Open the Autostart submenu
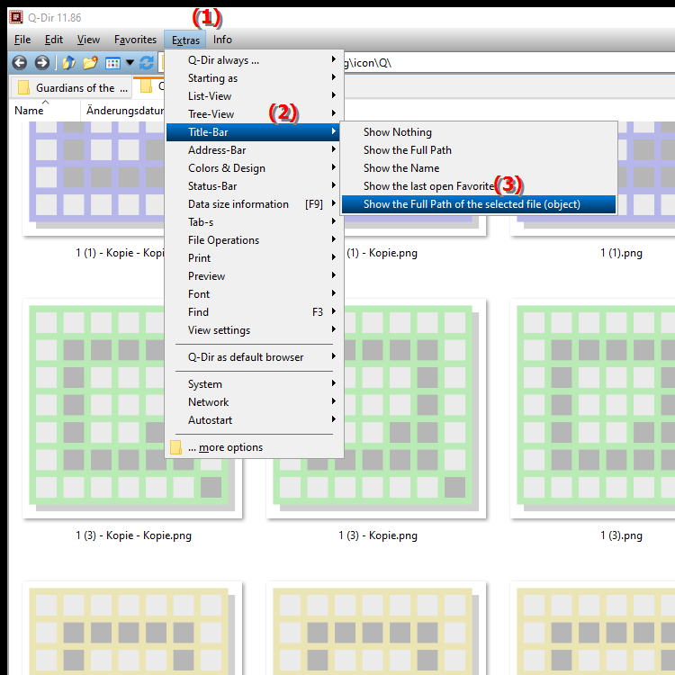Image resolution: width=675 pixels, height=675 pixels. coord(255,420)
